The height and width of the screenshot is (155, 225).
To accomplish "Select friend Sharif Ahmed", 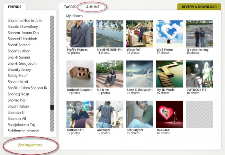I will (x=19, y=45).
